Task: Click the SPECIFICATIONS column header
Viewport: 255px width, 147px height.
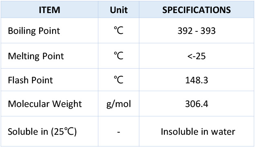Action: pos(197,10)
